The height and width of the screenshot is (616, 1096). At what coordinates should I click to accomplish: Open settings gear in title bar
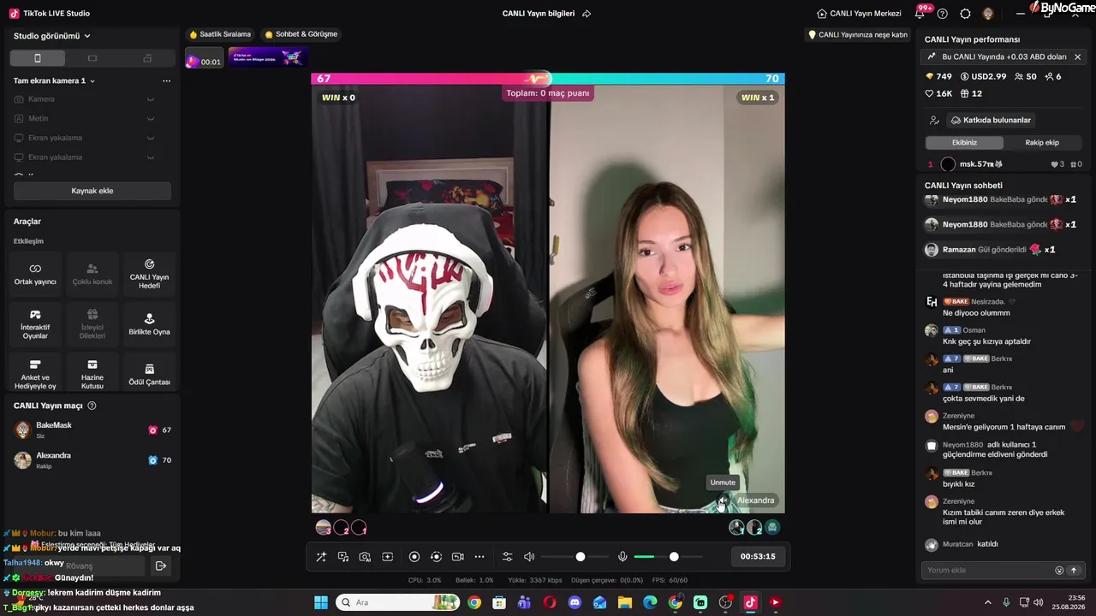[x=965, y=14]
